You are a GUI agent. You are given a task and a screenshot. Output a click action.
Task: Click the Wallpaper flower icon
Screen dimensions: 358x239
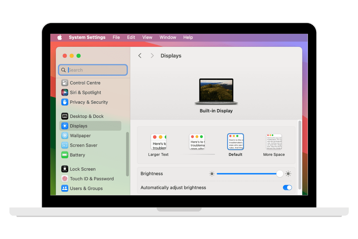65,135
